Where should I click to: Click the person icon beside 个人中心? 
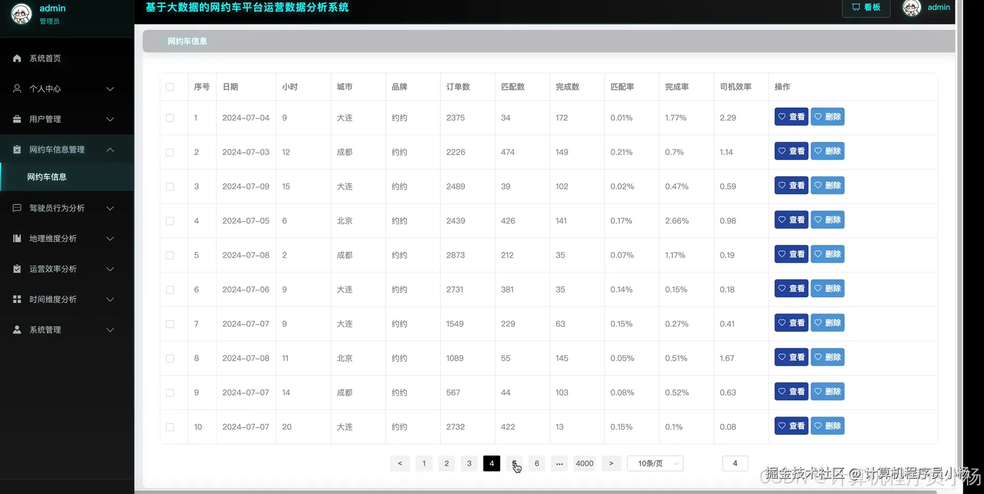tap(17, 88)
